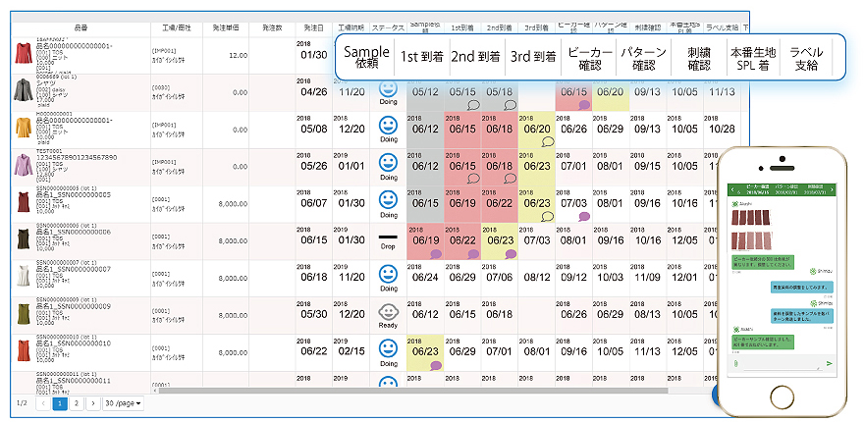Click the send arrow in the phone chat
The image size is (864, 422).
tap(829, 363)
